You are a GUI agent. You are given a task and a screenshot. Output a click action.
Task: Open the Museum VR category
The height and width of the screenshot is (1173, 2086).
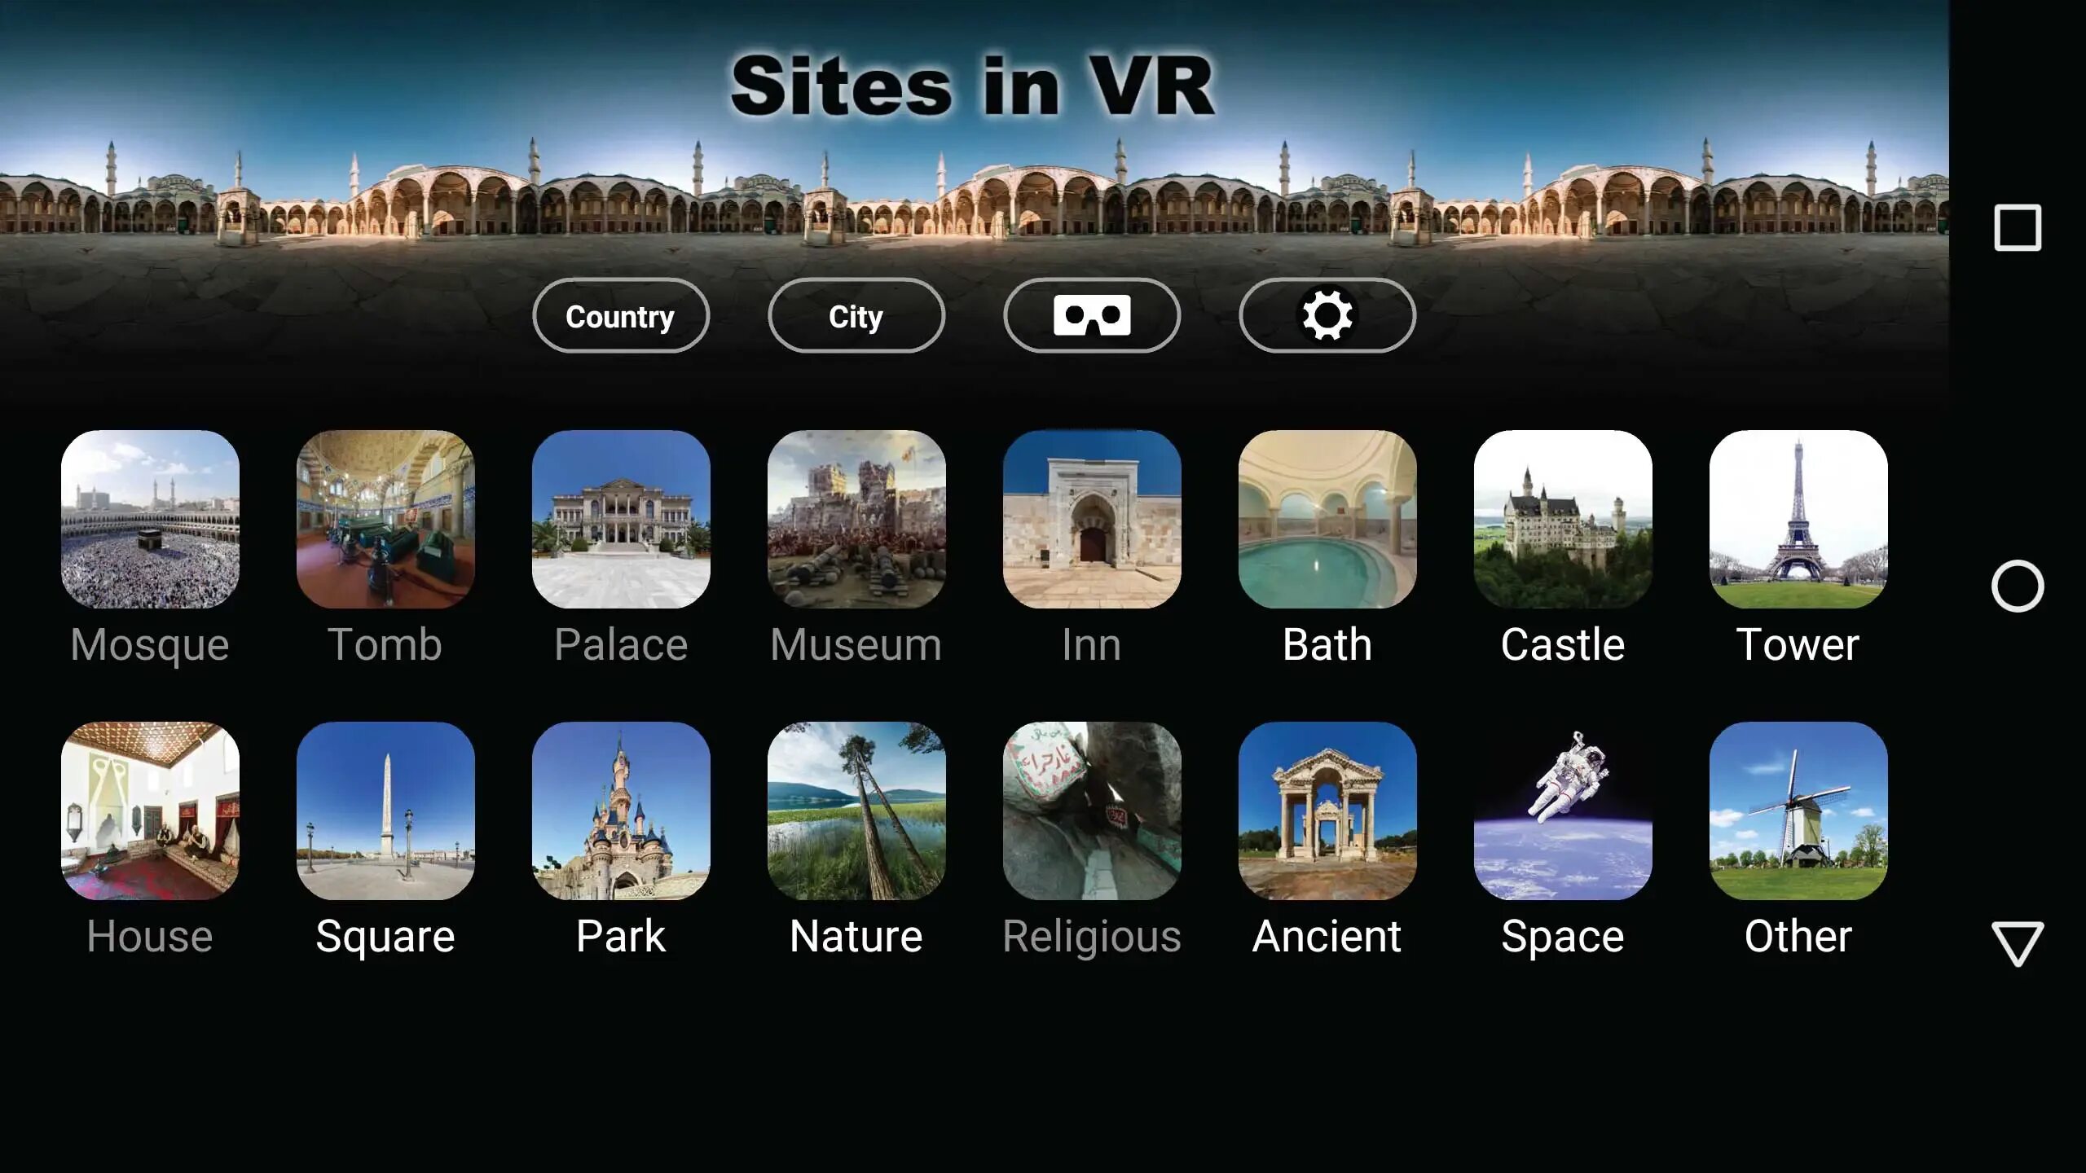coord(856,550)
